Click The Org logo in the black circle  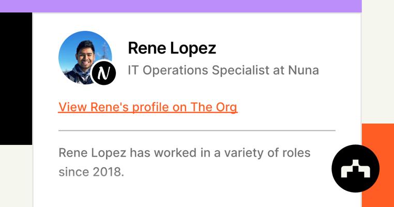point(356,169)
